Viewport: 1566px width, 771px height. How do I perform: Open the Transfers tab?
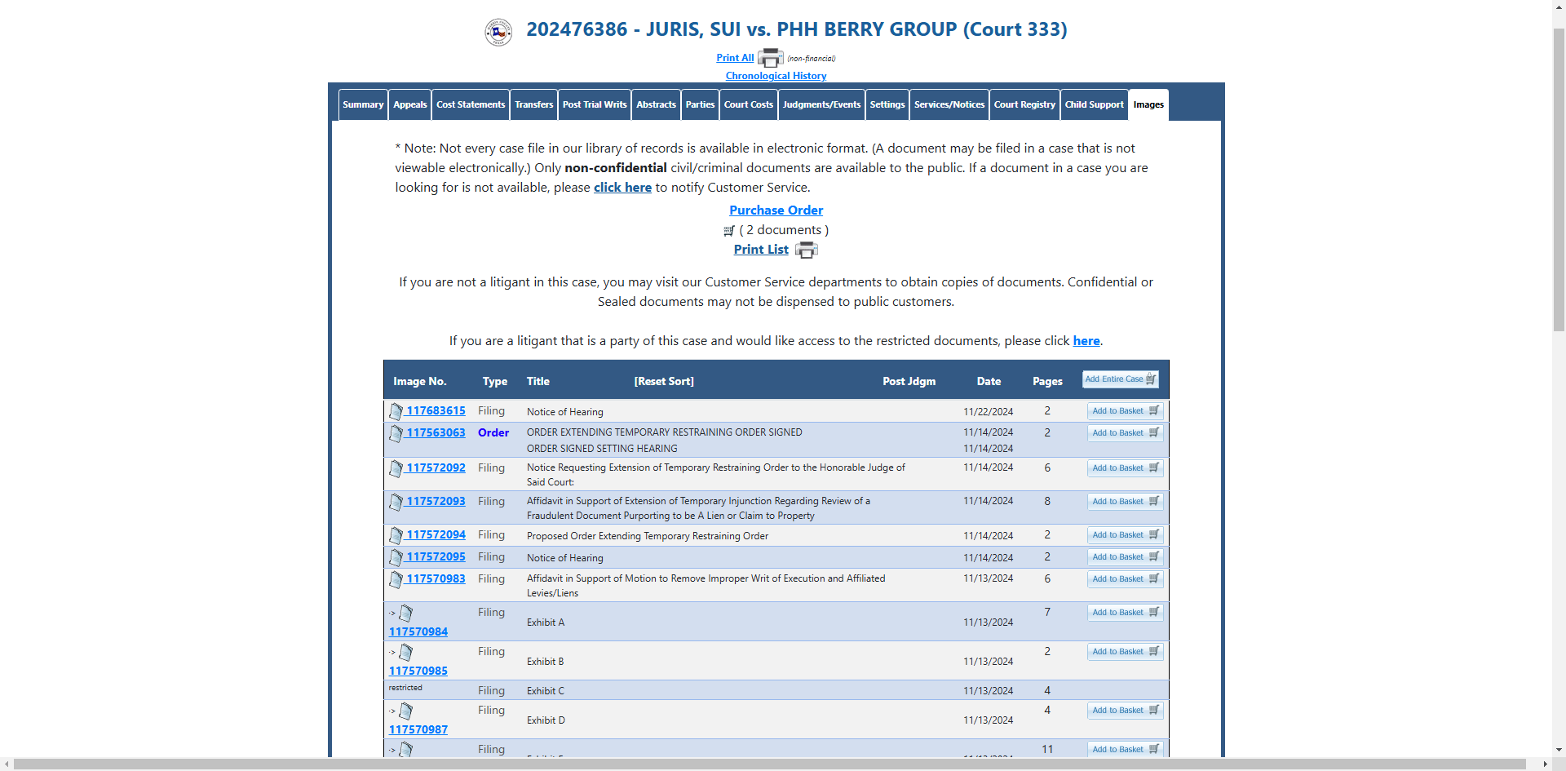point(534,104)
